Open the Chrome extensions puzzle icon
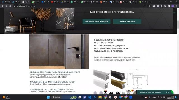 (x=161, y=6)
